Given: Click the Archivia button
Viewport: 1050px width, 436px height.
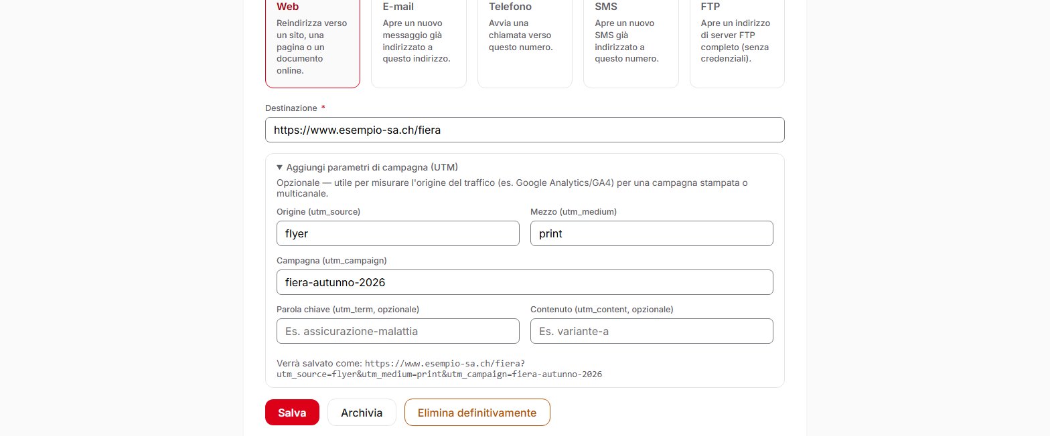Looking at the screenshot, I should [x=362, y=413].
